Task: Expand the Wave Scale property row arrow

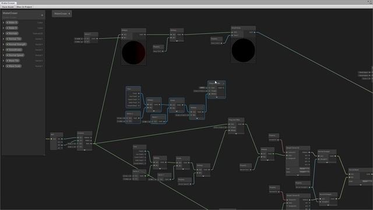Action: (3, 66)
